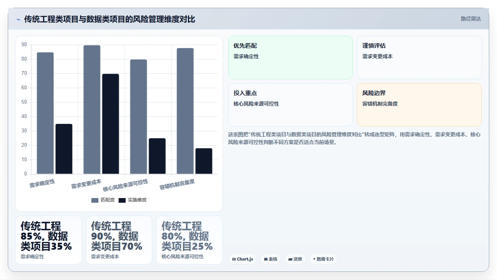Click the icon in Chart.js chip

[234, 259]
